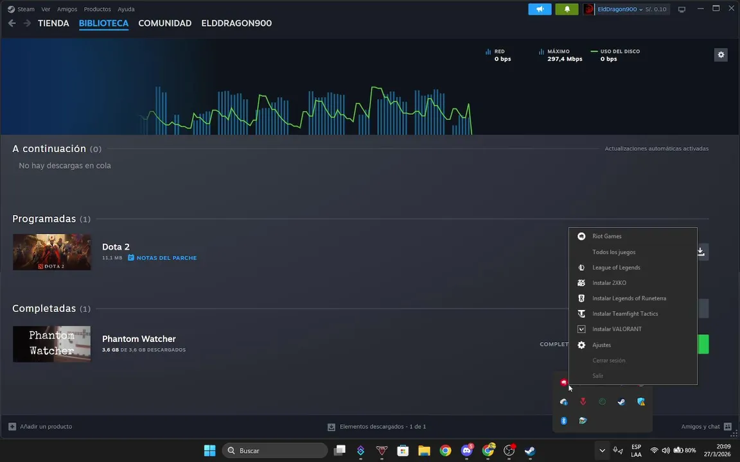Click the Riot Games tray icon
The height and width of the screenshot is (462, 740).
click(x=563, y=382)
